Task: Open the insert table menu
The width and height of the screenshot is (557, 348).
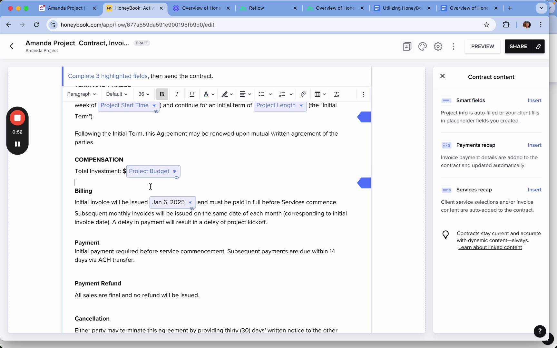Action: [x=320, y=94]
